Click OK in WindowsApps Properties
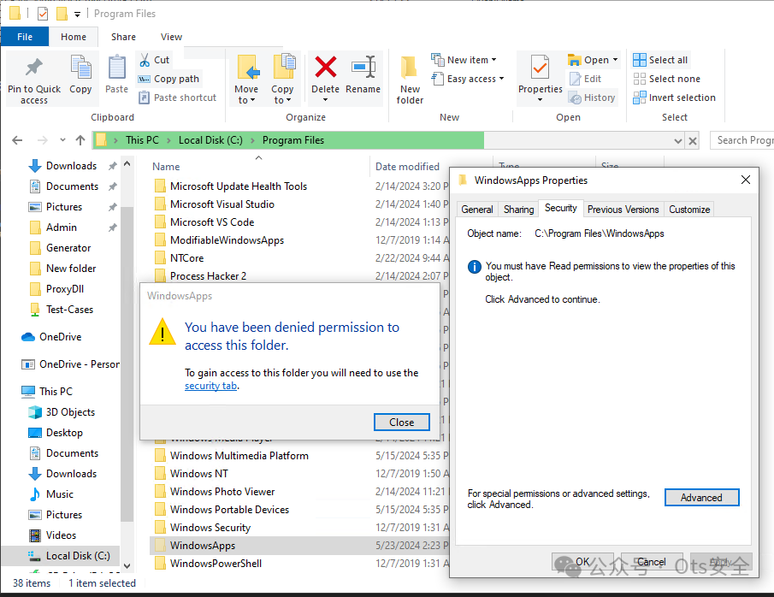Viewport: 774px width, 597px height. pyautogui.click(x=582, y=561)
